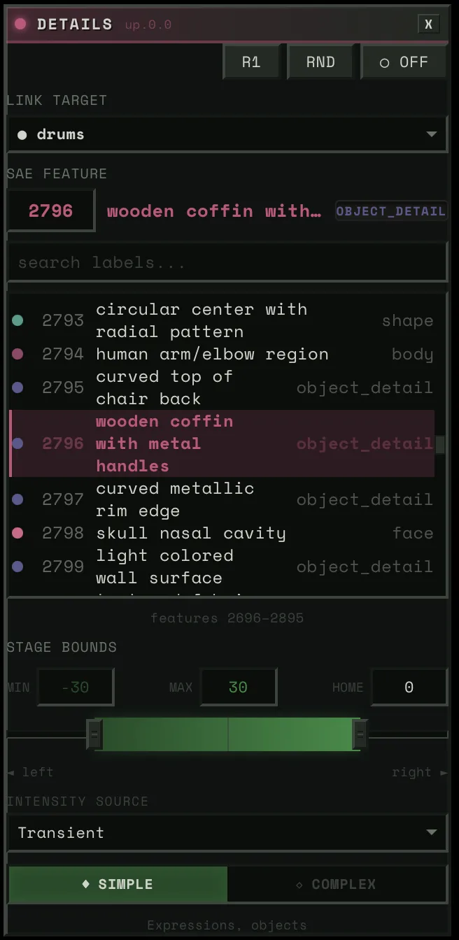Viewport: 459px width, 940px height.
Task: Click the OBJECT_DETAIL badge next to the 2796 feature header
Action: tap(391, 211)
